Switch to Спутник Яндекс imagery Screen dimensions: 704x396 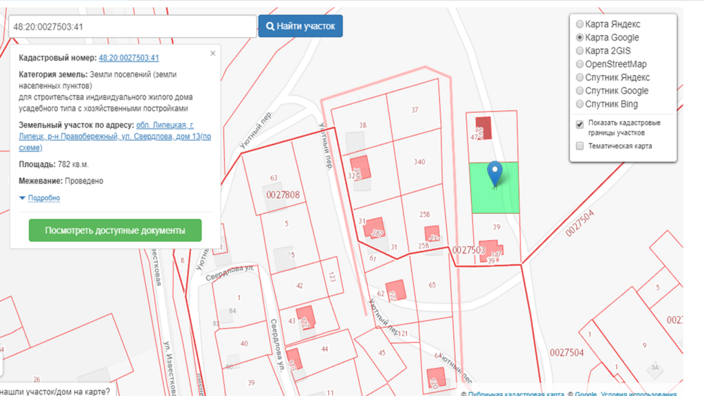pyautogui.click(x=580, y=78)
